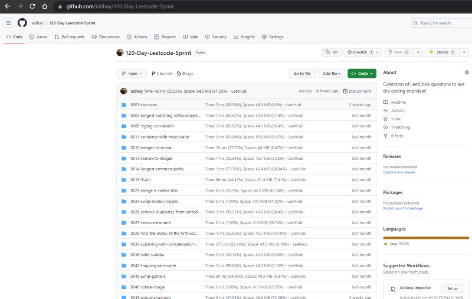The height and width of the screenshot is (299, 472).
Task: Open folder icon for 0036-valid-sudoku
Action: coord(124,255)
